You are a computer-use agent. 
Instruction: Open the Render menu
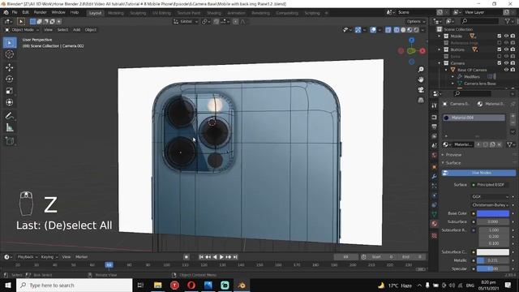tap(40, 12)
